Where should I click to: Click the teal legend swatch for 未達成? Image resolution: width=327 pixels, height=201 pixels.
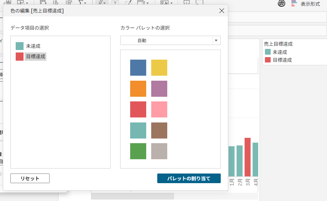[267, 52]
